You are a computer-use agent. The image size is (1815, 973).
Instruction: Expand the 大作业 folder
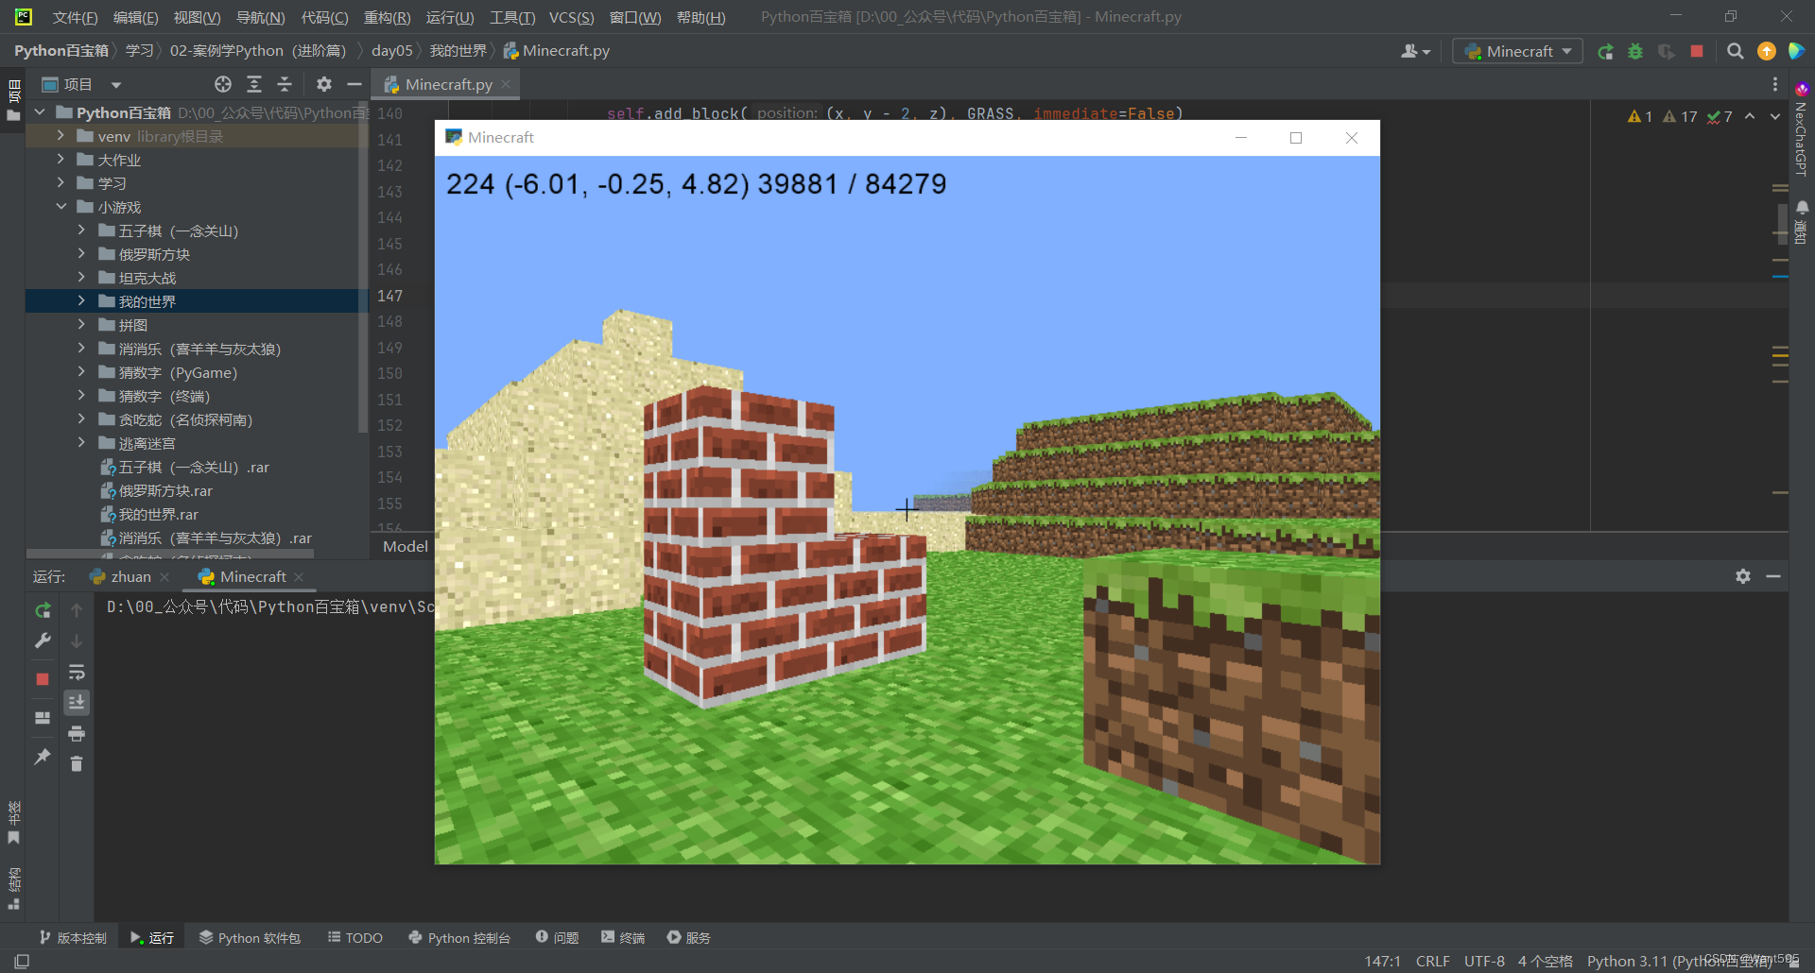coord(60,159)
